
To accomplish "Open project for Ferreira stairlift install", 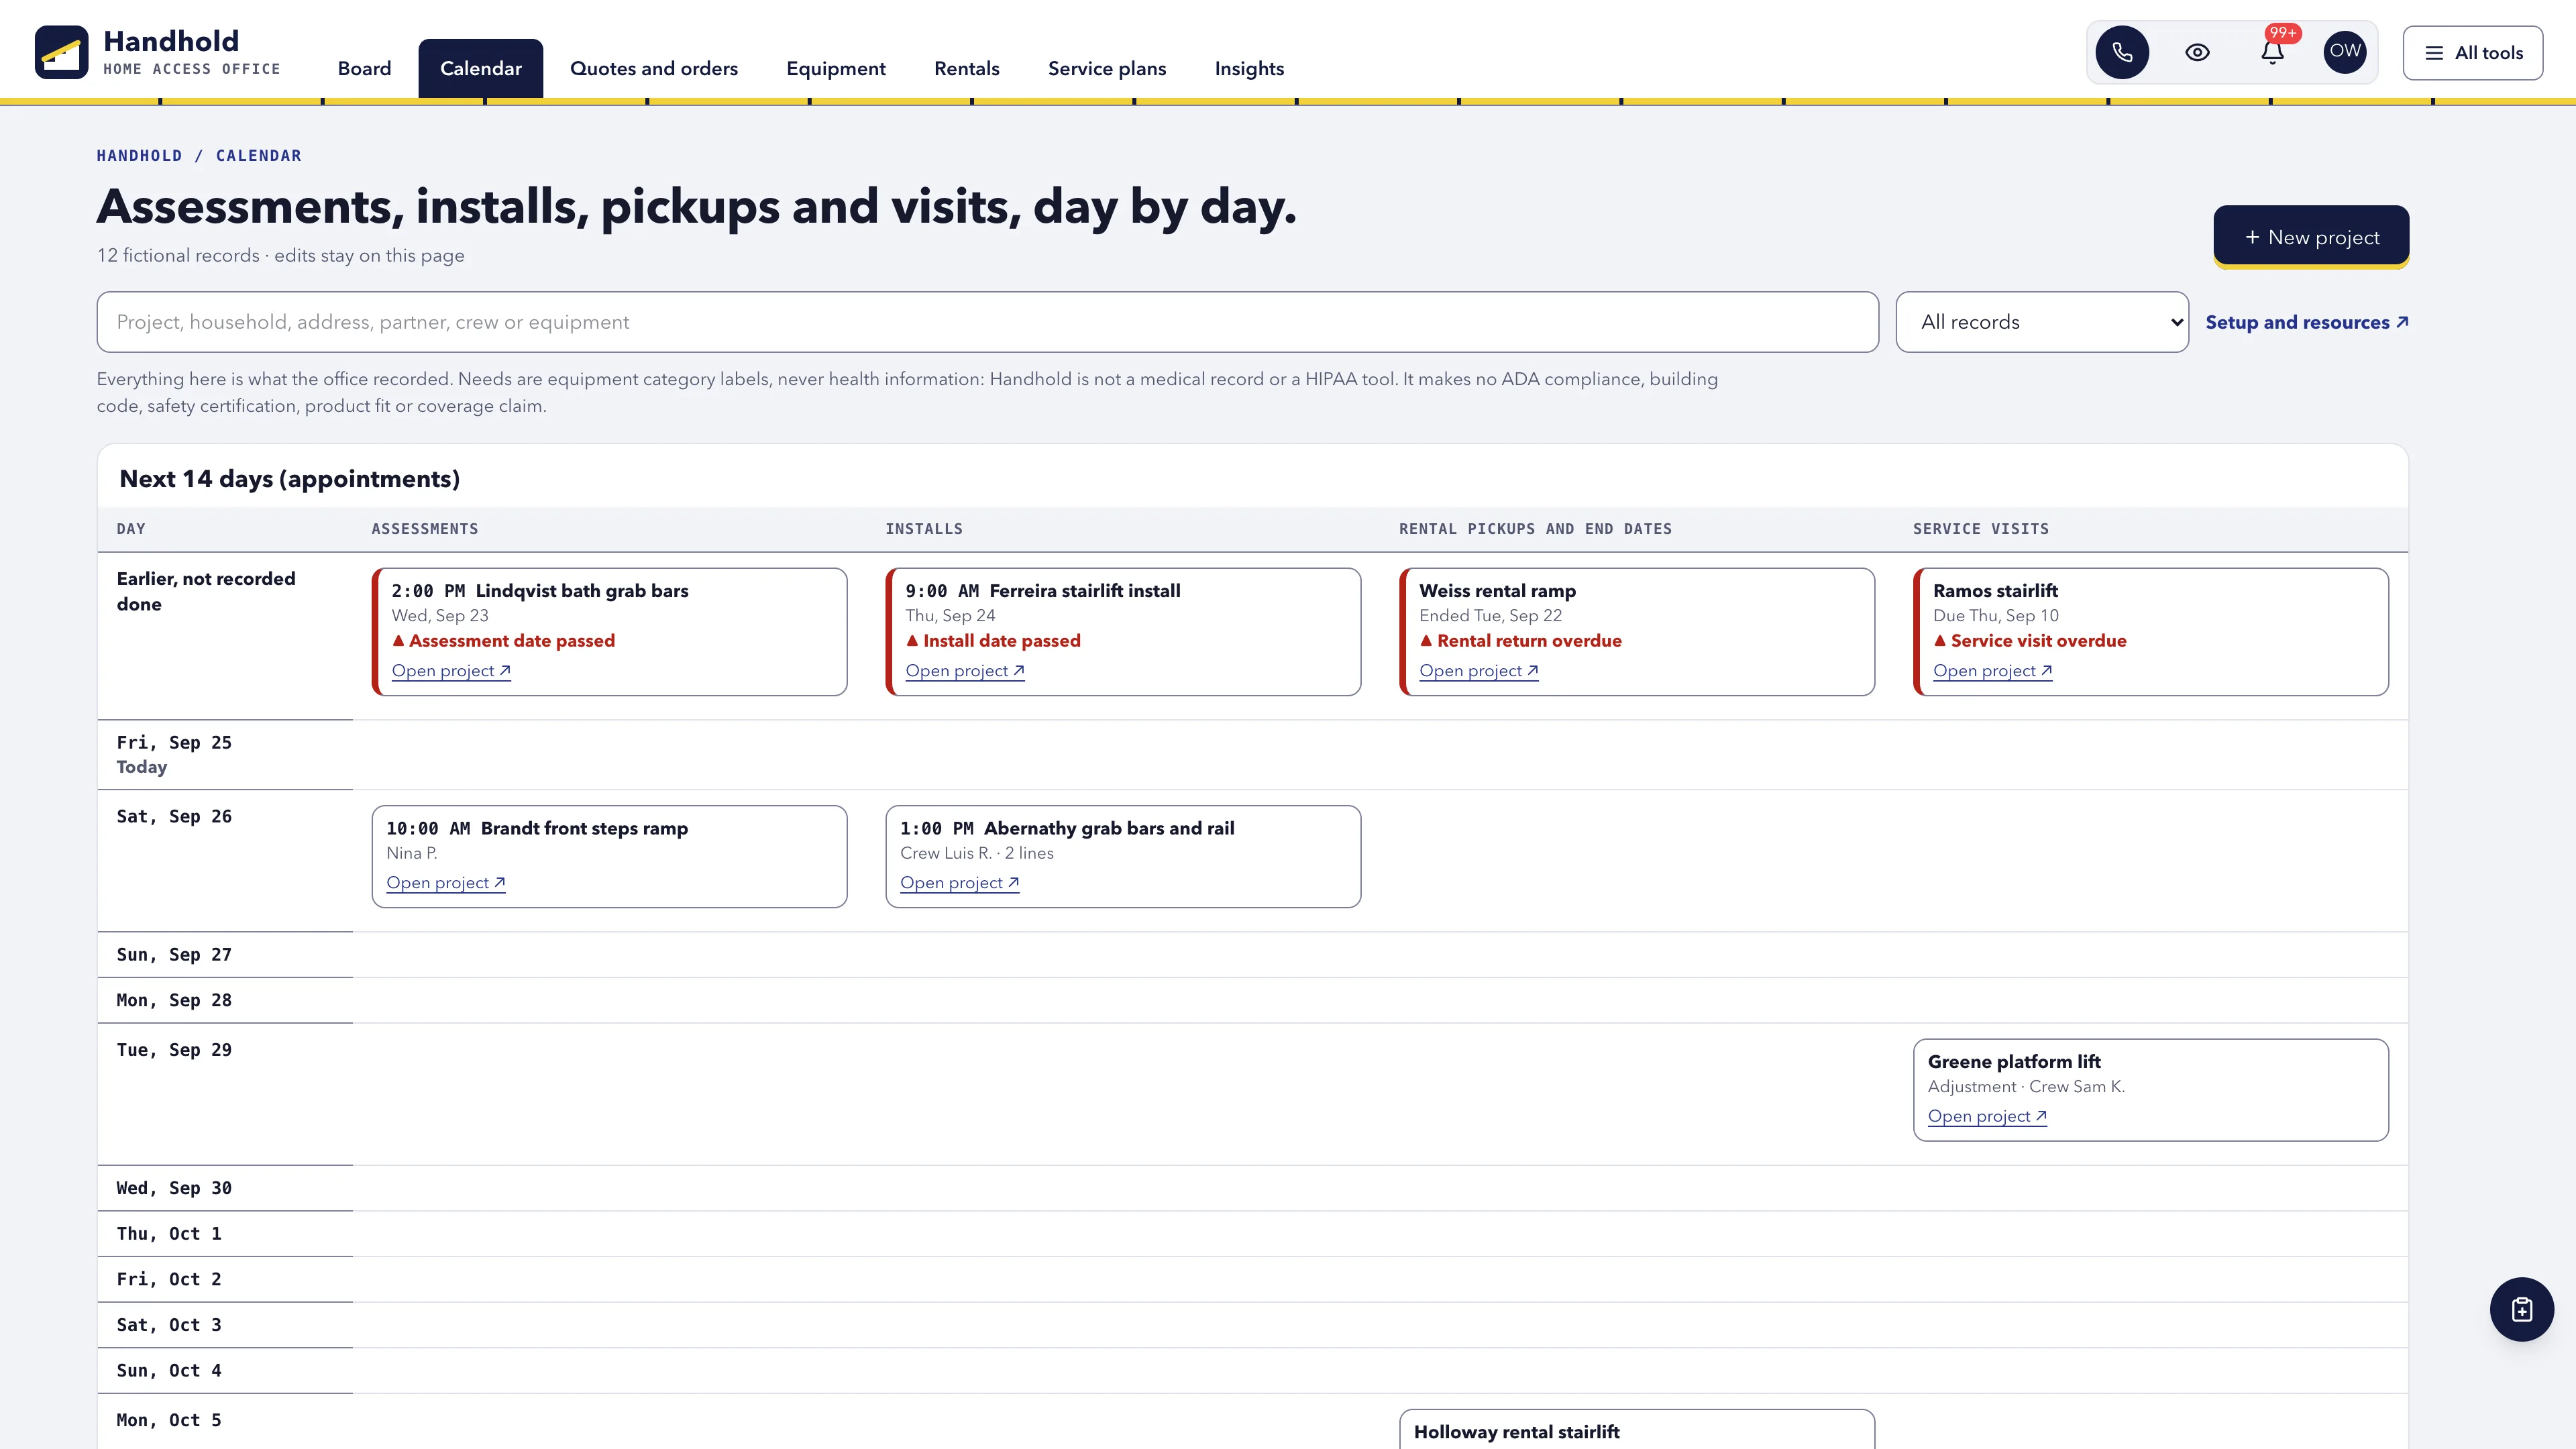I will tap(965, 671).
